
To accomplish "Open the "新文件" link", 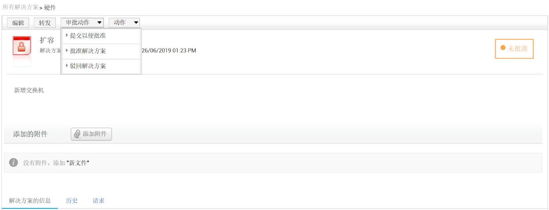I will click(78, 163).
